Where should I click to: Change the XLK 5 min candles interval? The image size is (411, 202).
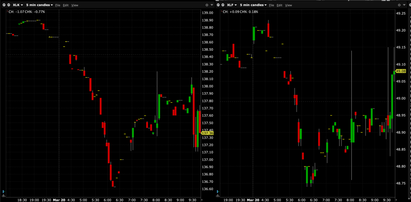pyautogui.click(x=39, y=5)
